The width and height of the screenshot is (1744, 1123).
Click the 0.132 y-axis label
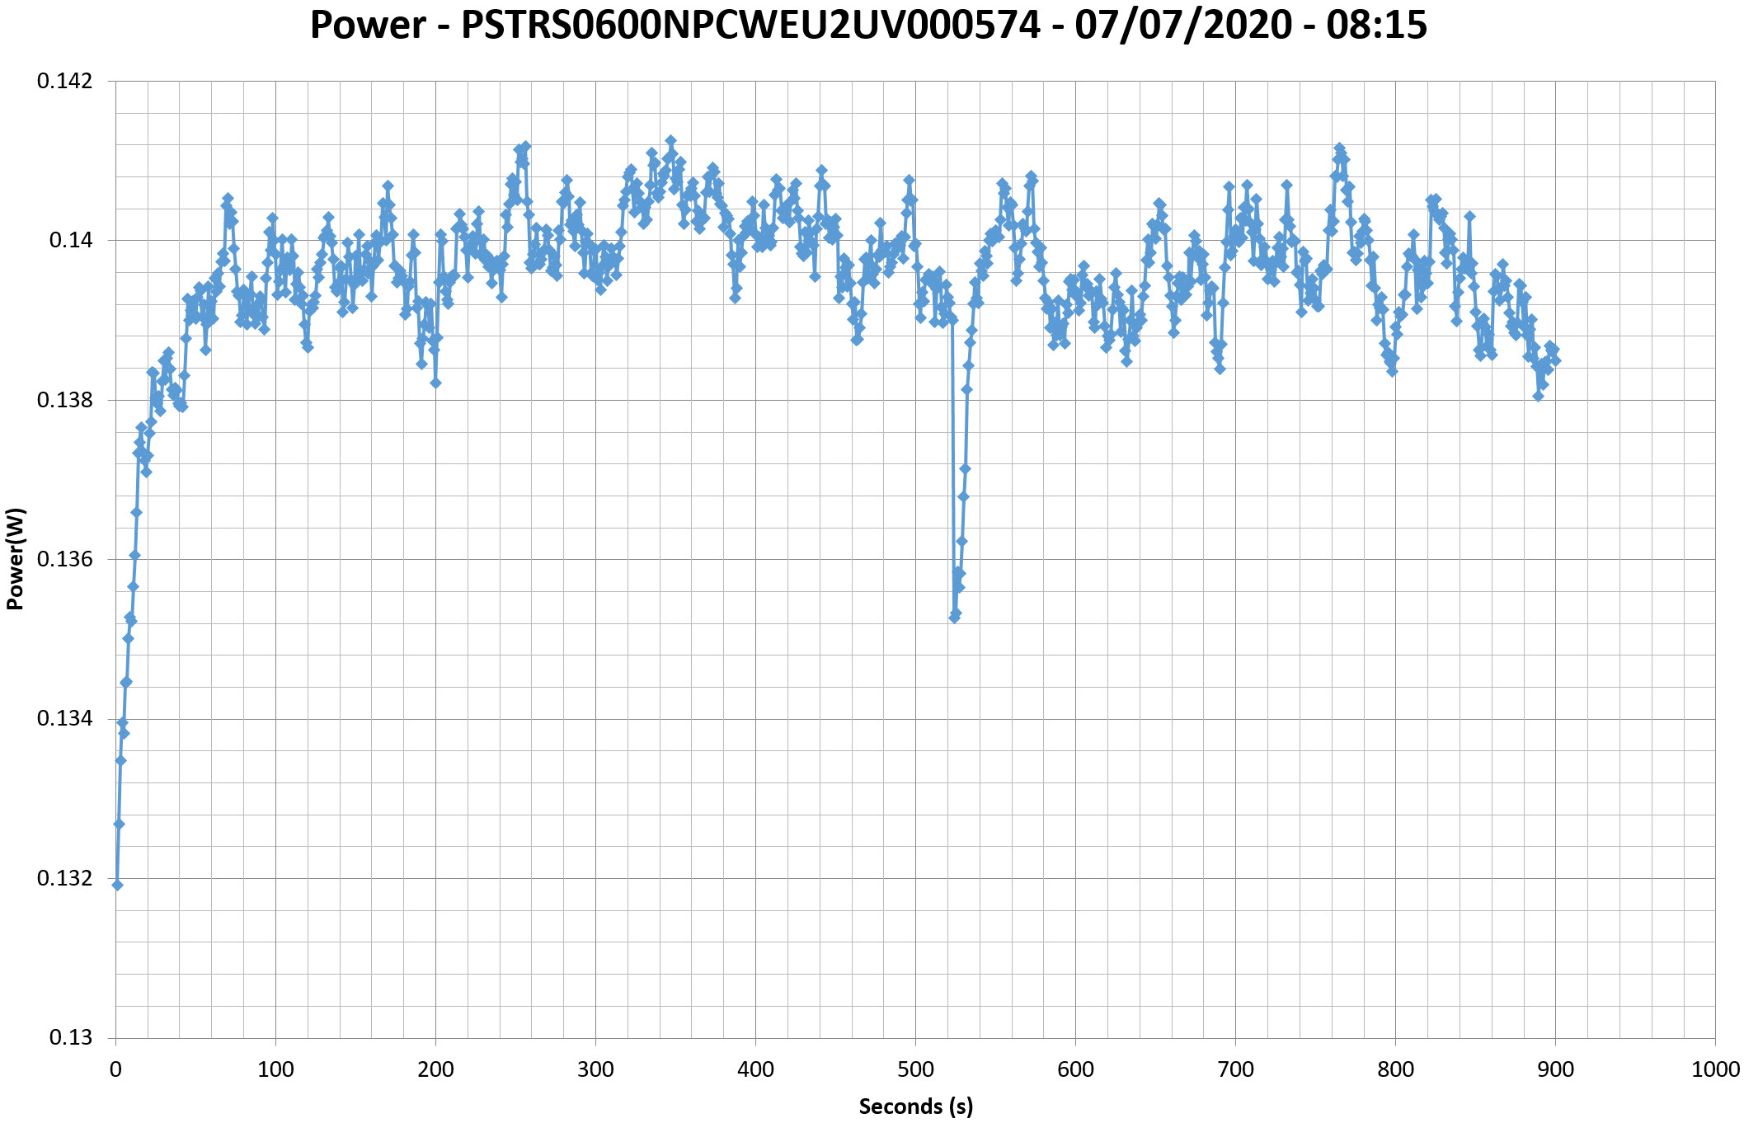click(64, 878)
